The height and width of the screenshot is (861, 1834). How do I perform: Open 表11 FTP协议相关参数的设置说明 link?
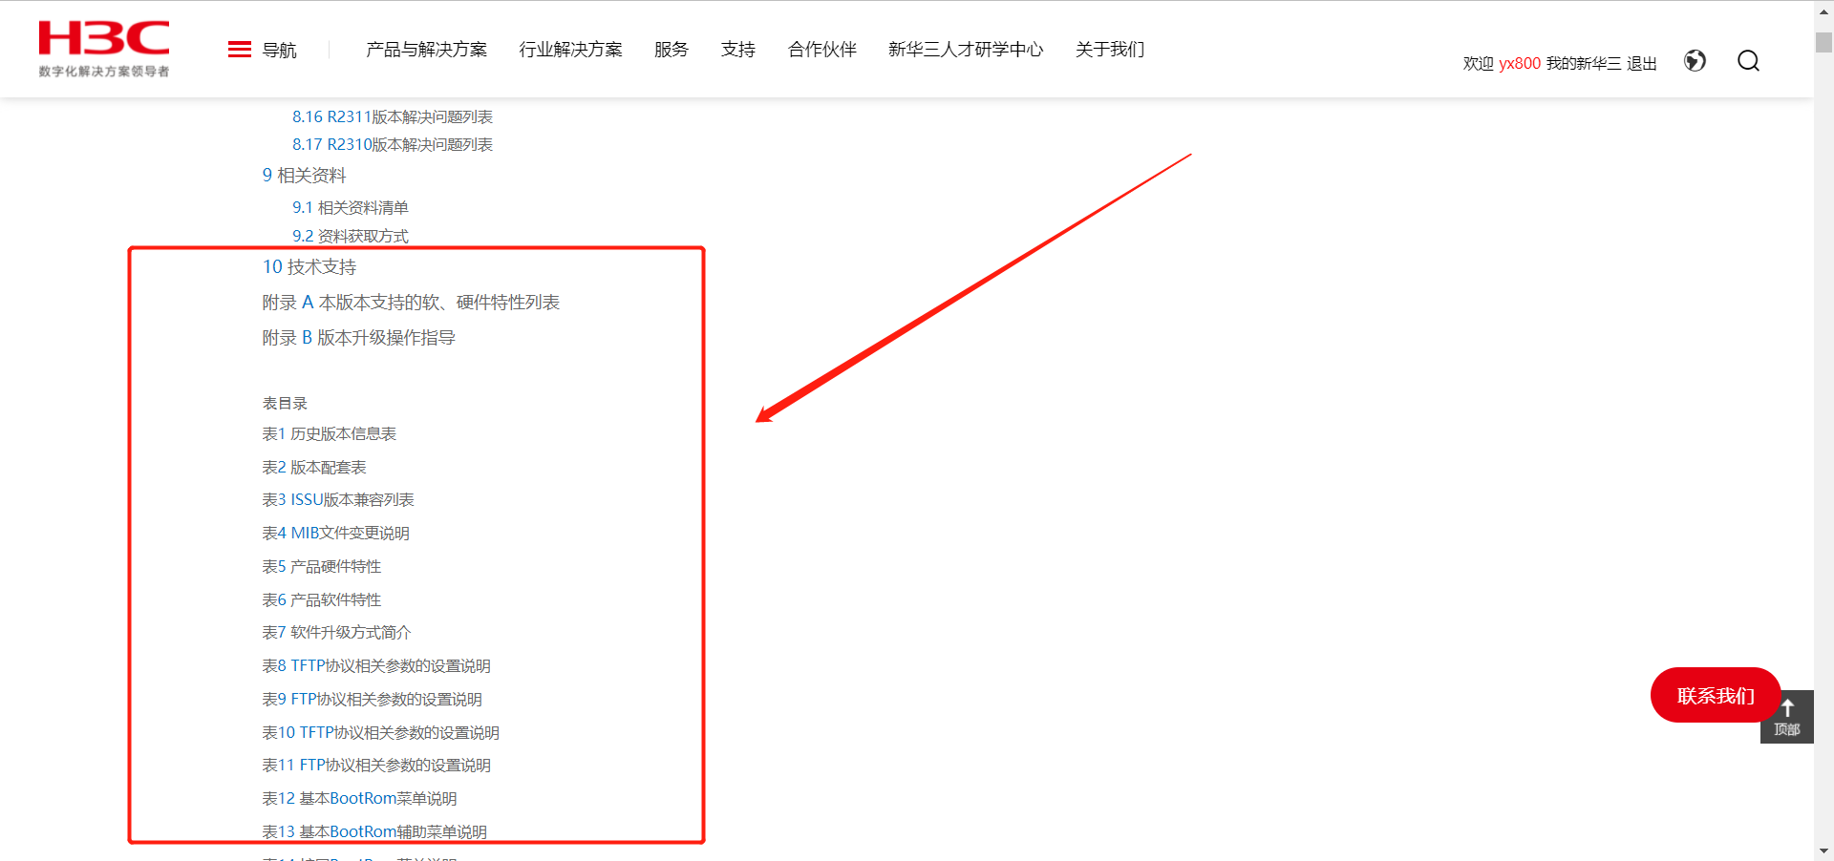(376, 766)
